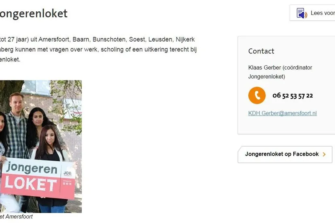Viewport: 335px width, 223px height.
Task: Click the Lees voor speaker document icon
Action: [x=302, y=13]
